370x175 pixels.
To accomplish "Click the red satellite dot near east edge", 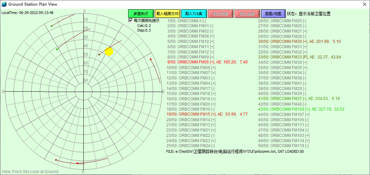I will 151,59.
